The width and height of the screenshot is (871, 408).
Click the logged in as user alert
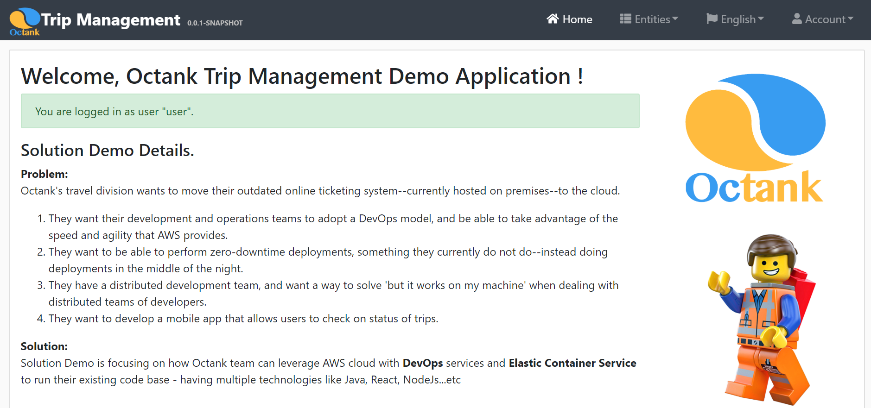(330, 111)
